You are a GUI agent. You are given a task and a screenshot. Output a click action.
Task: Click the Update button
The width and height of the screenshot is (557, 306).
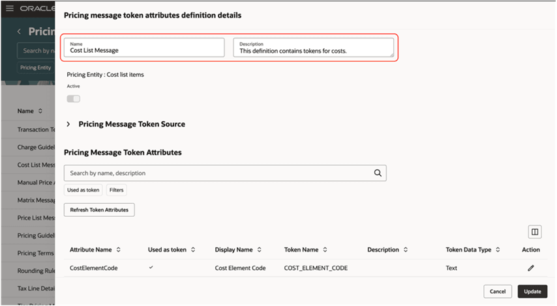(532, 292)
